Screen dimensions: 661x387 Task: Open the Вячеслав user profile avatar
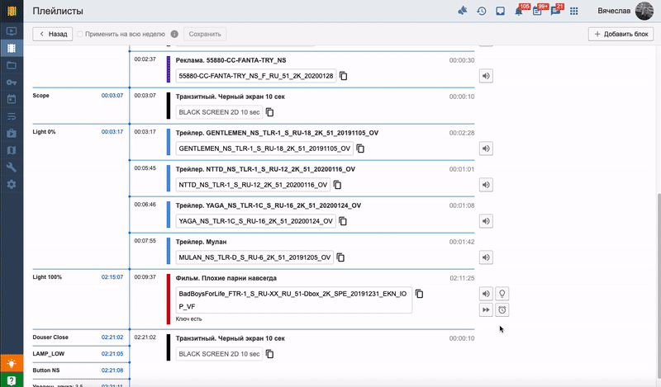pos(644,11)
